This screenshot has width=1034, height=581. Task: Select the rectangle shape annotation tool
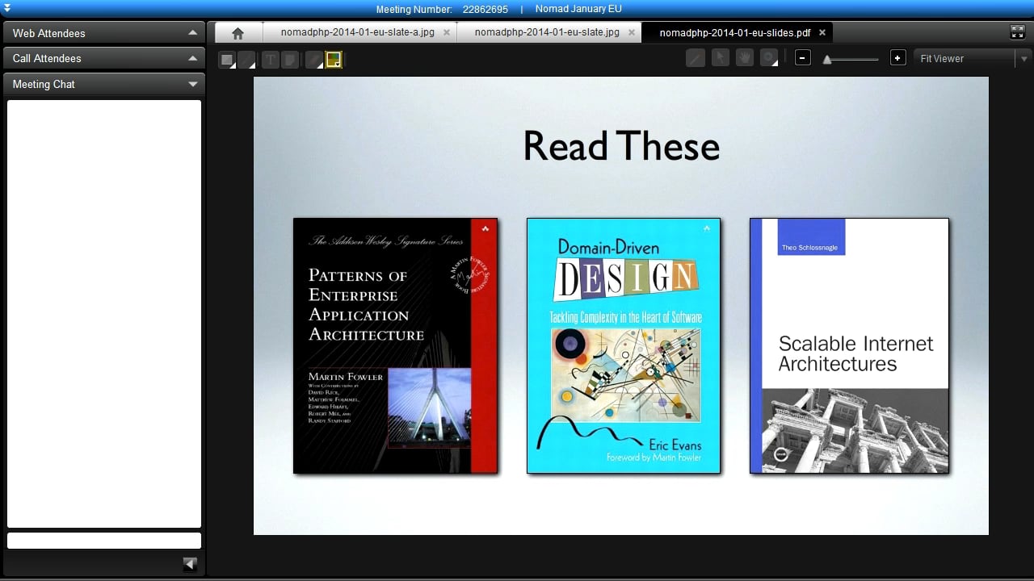[228, 60]
